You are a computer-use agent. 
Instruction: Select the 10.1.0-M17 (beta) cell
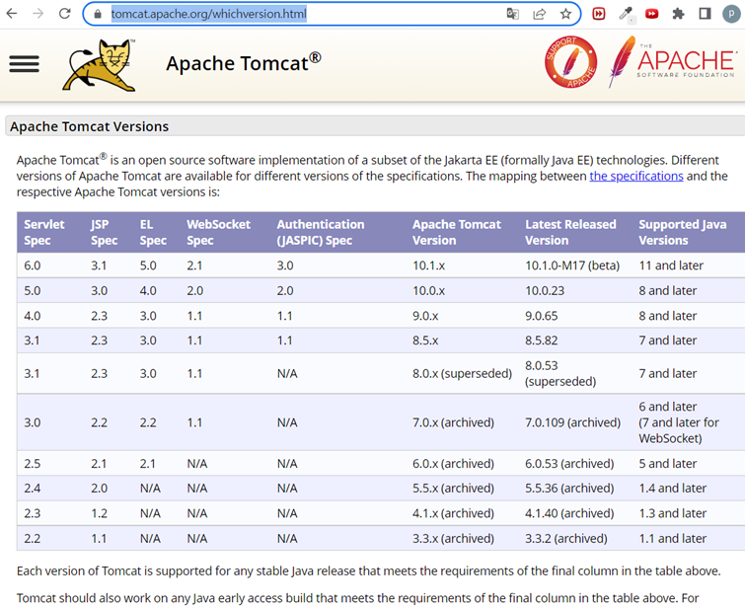coord(572,266)
